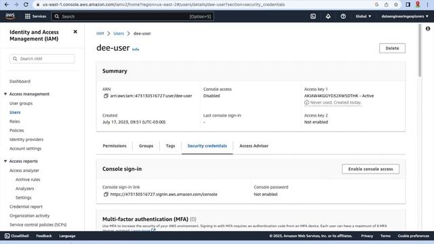Image resolution: width=434 pixels, height=244 pixels.
Task: Click the browser forward arrow
Action: [x=16, y=5]
